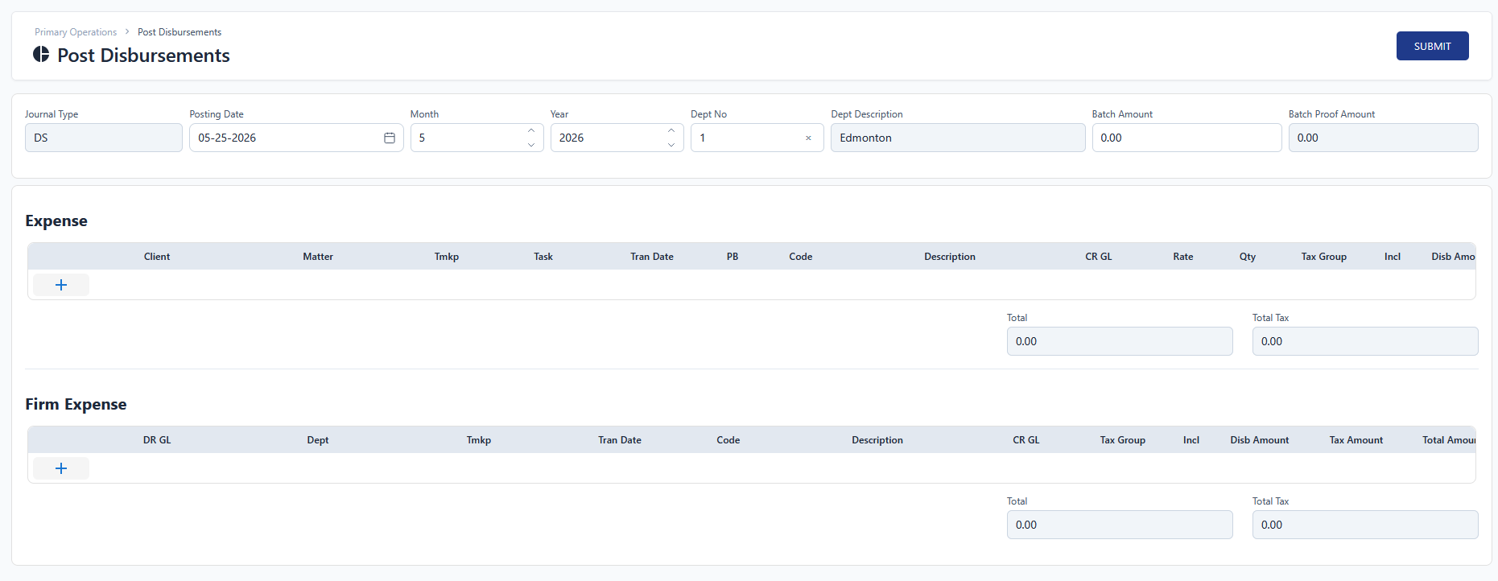
Task: Click the DR GL column header
Action: pyautogui.click(x=157, y=440)
